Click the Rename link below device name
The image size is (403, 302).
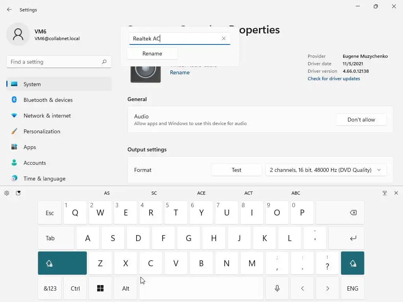pyautogui.click(x=179, y=72)
